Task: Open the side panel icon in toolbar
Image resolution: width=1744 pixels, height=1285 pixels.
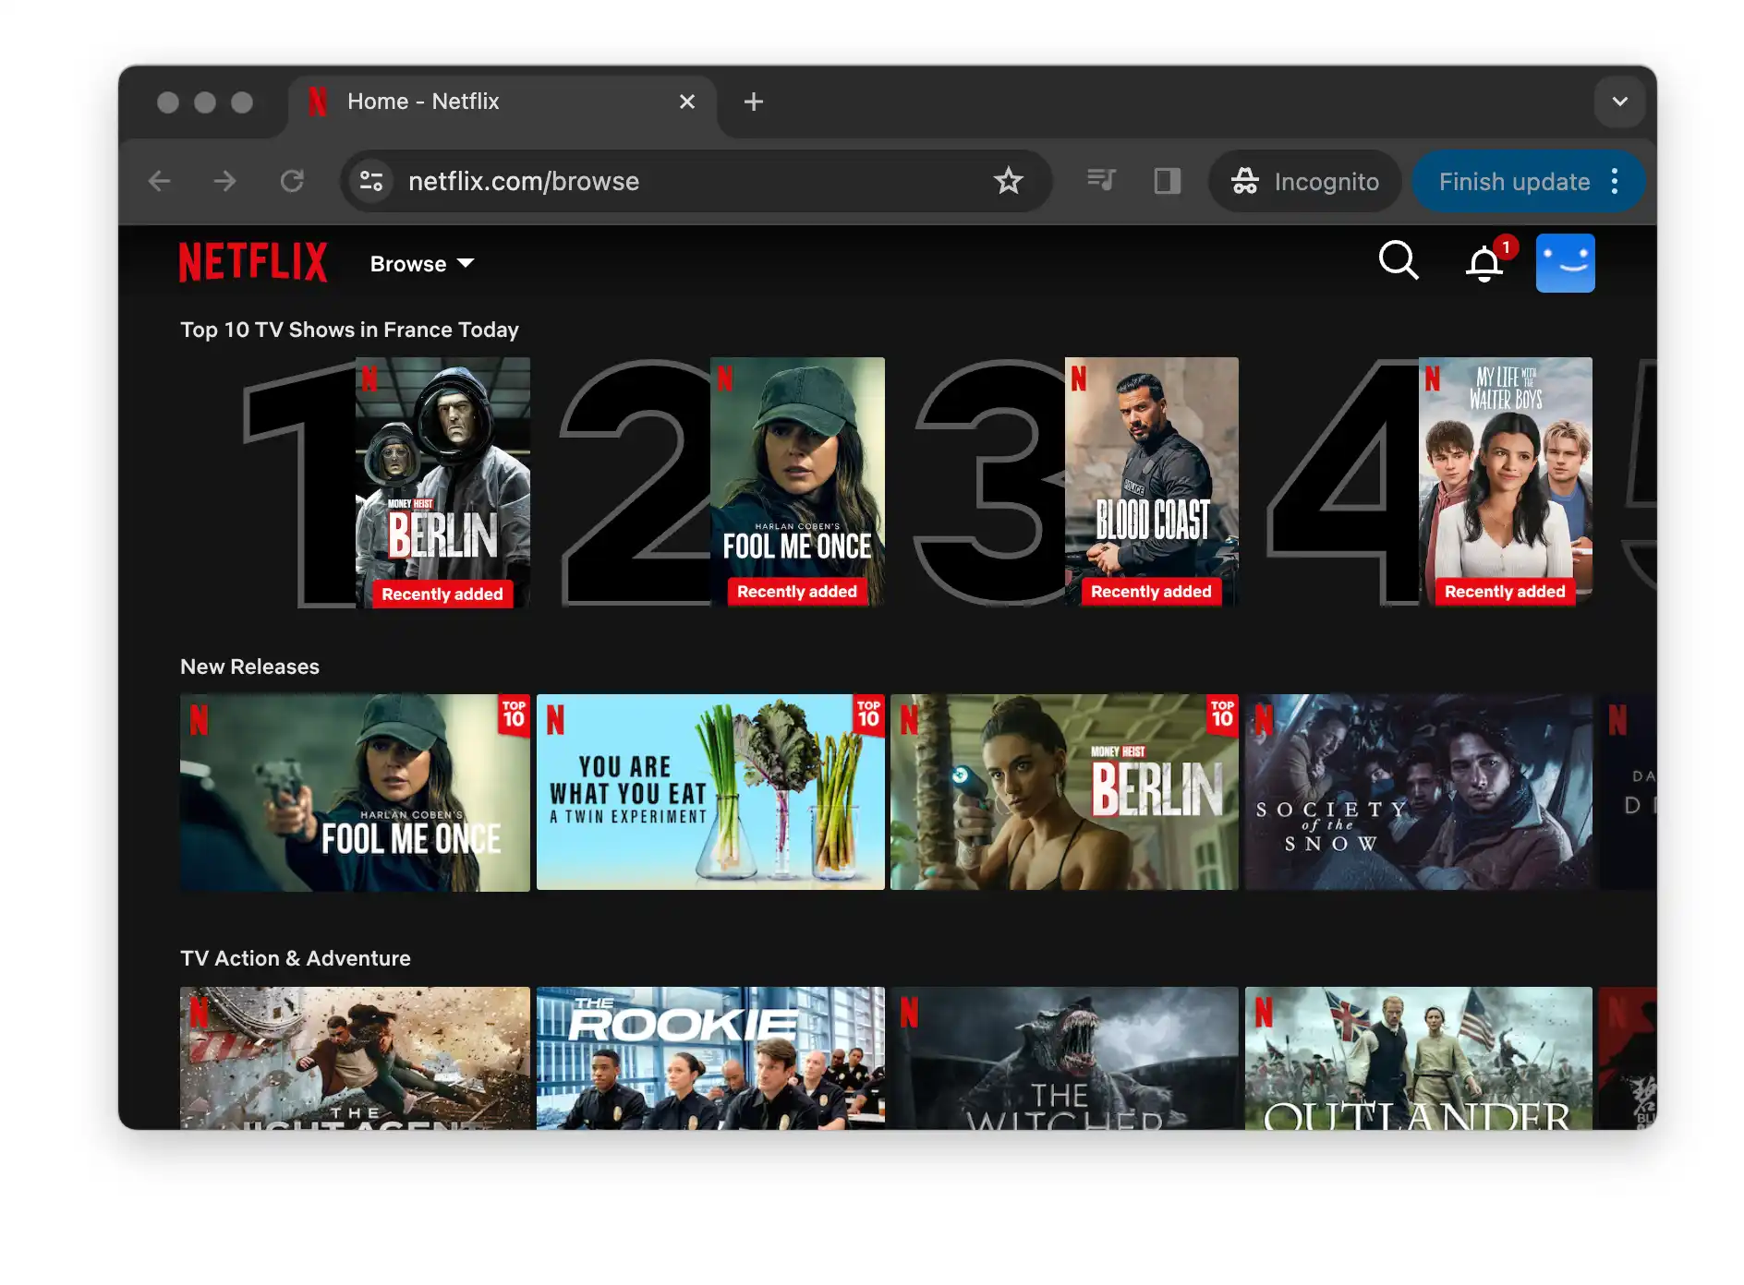Action: click(x=1167, y=181)
